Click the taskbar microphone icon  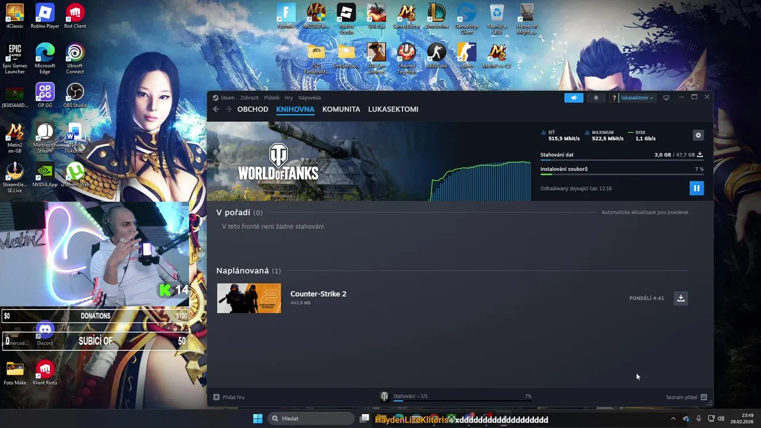pos(699,418)
